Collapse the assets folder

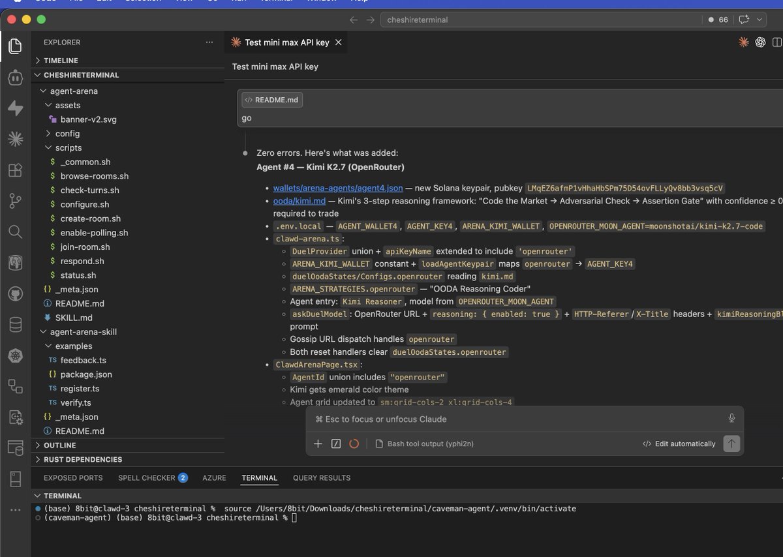pyautogui.click(x=128, y=105)
